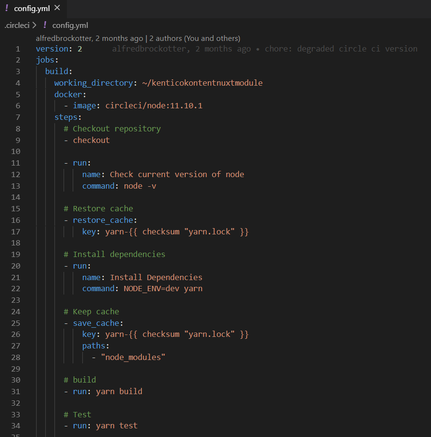Image resolution: width=431 pixels, height=437 pixels.
Task: Click the yarn checksum key on line 17
Action: pyautogui.click(x=177, y=231)
